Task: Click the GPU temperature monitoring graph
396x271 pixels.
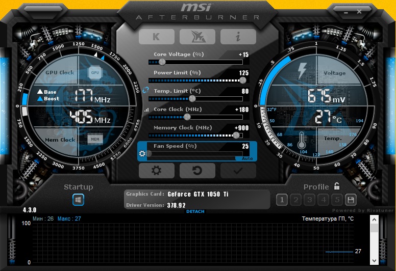Action: 193,243
